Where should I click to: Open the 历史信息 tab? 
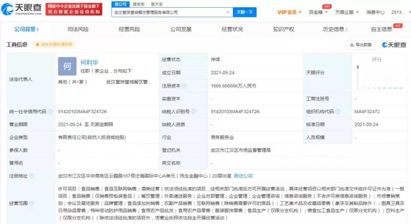coord(335,29)
